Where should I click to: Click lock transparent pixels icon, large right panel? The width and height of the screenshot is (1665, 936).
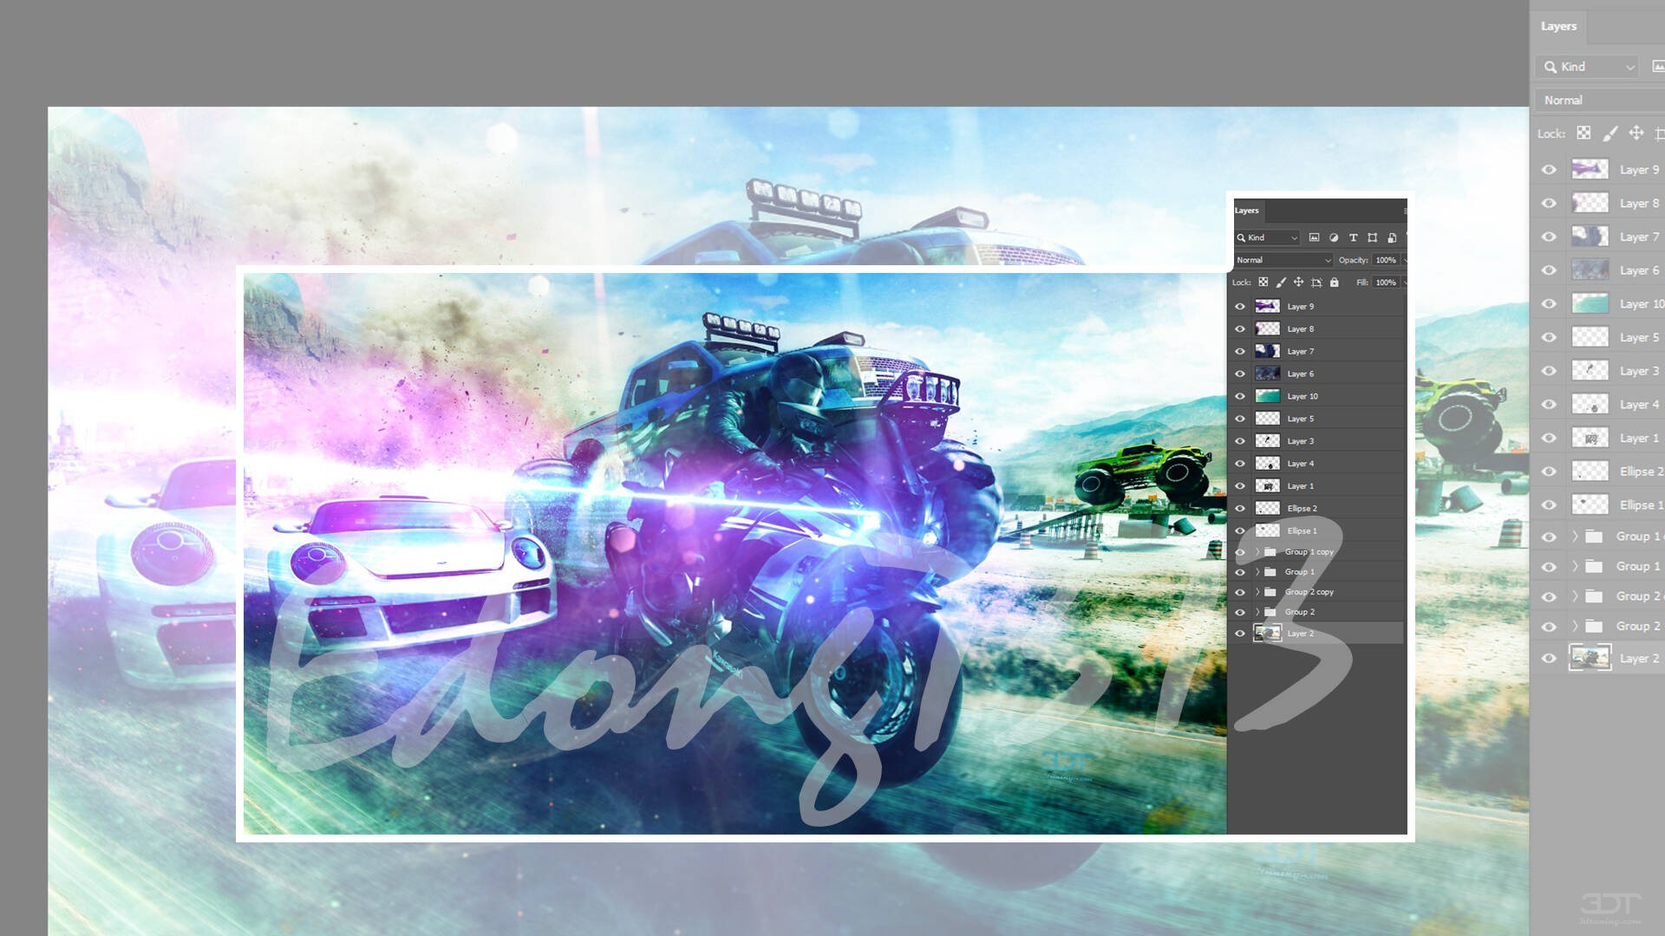[x=1583, y=133]
